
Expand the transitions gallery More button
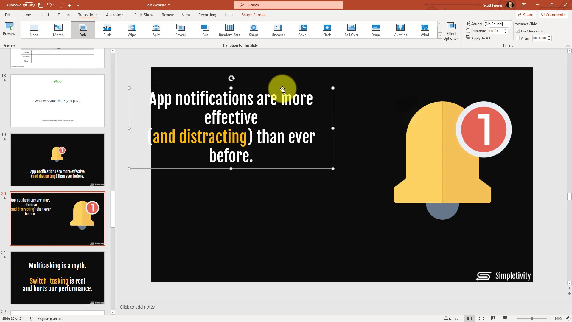(439, 36)
